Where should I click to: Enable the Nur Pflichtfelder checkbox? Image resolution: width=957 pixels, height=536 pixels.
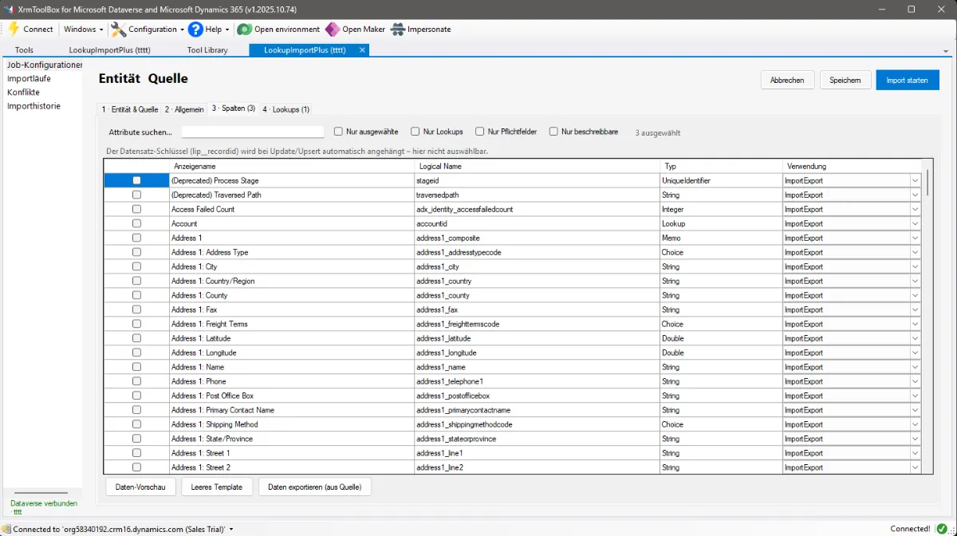coord(480,132)
